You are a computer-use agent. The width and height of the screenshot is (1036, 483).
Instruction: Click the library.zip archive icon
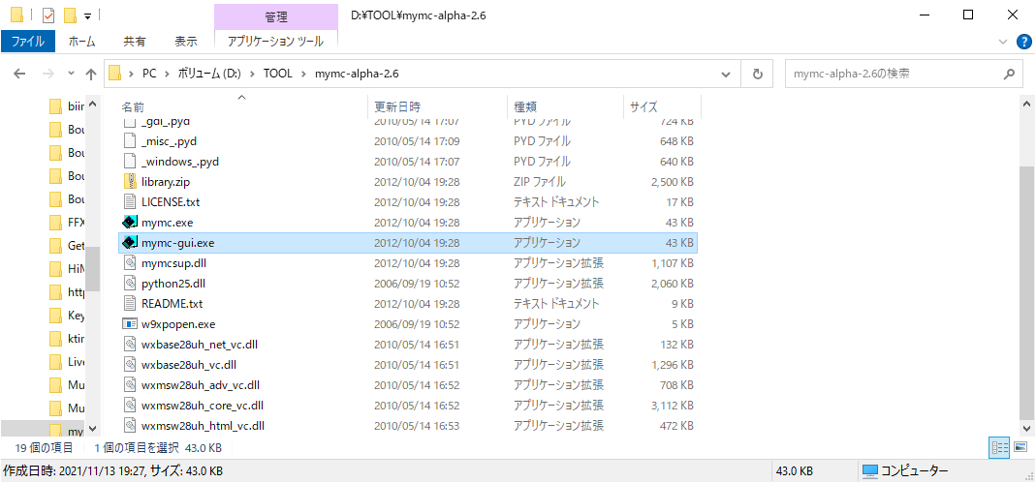pos(132,182)
